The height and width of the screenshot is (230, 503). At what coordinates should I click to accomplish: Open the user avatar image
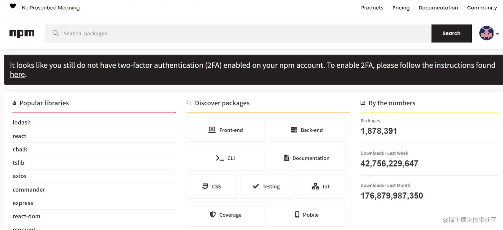click(486, 33)
